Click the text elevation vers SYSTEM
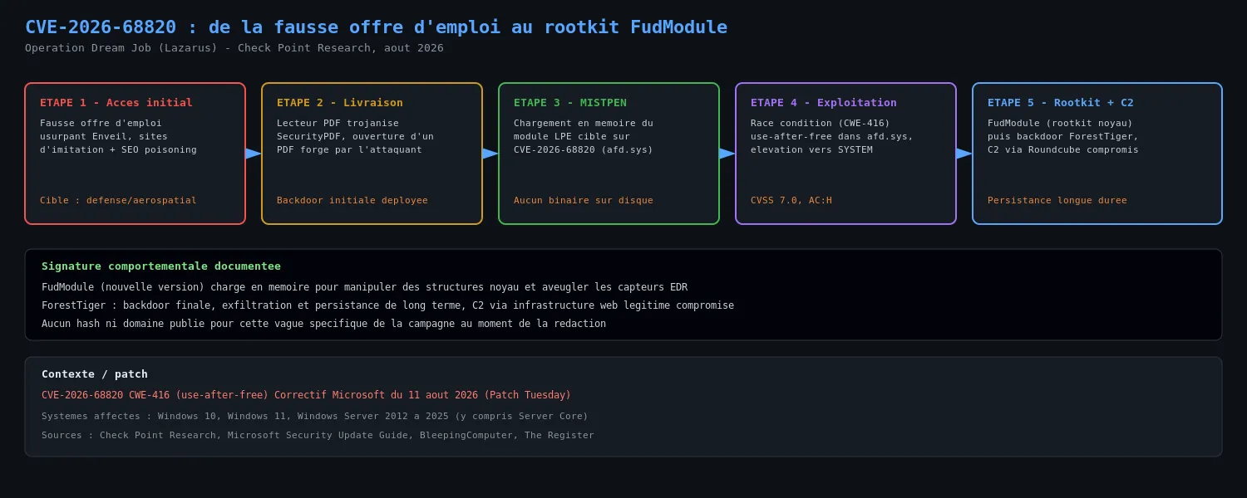Viewport: 1247px width, 498px height. coord(811,149)
